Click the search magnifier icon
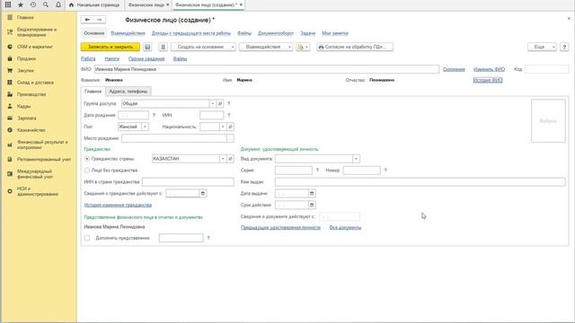The image size is (575, 323). point(46,4)
